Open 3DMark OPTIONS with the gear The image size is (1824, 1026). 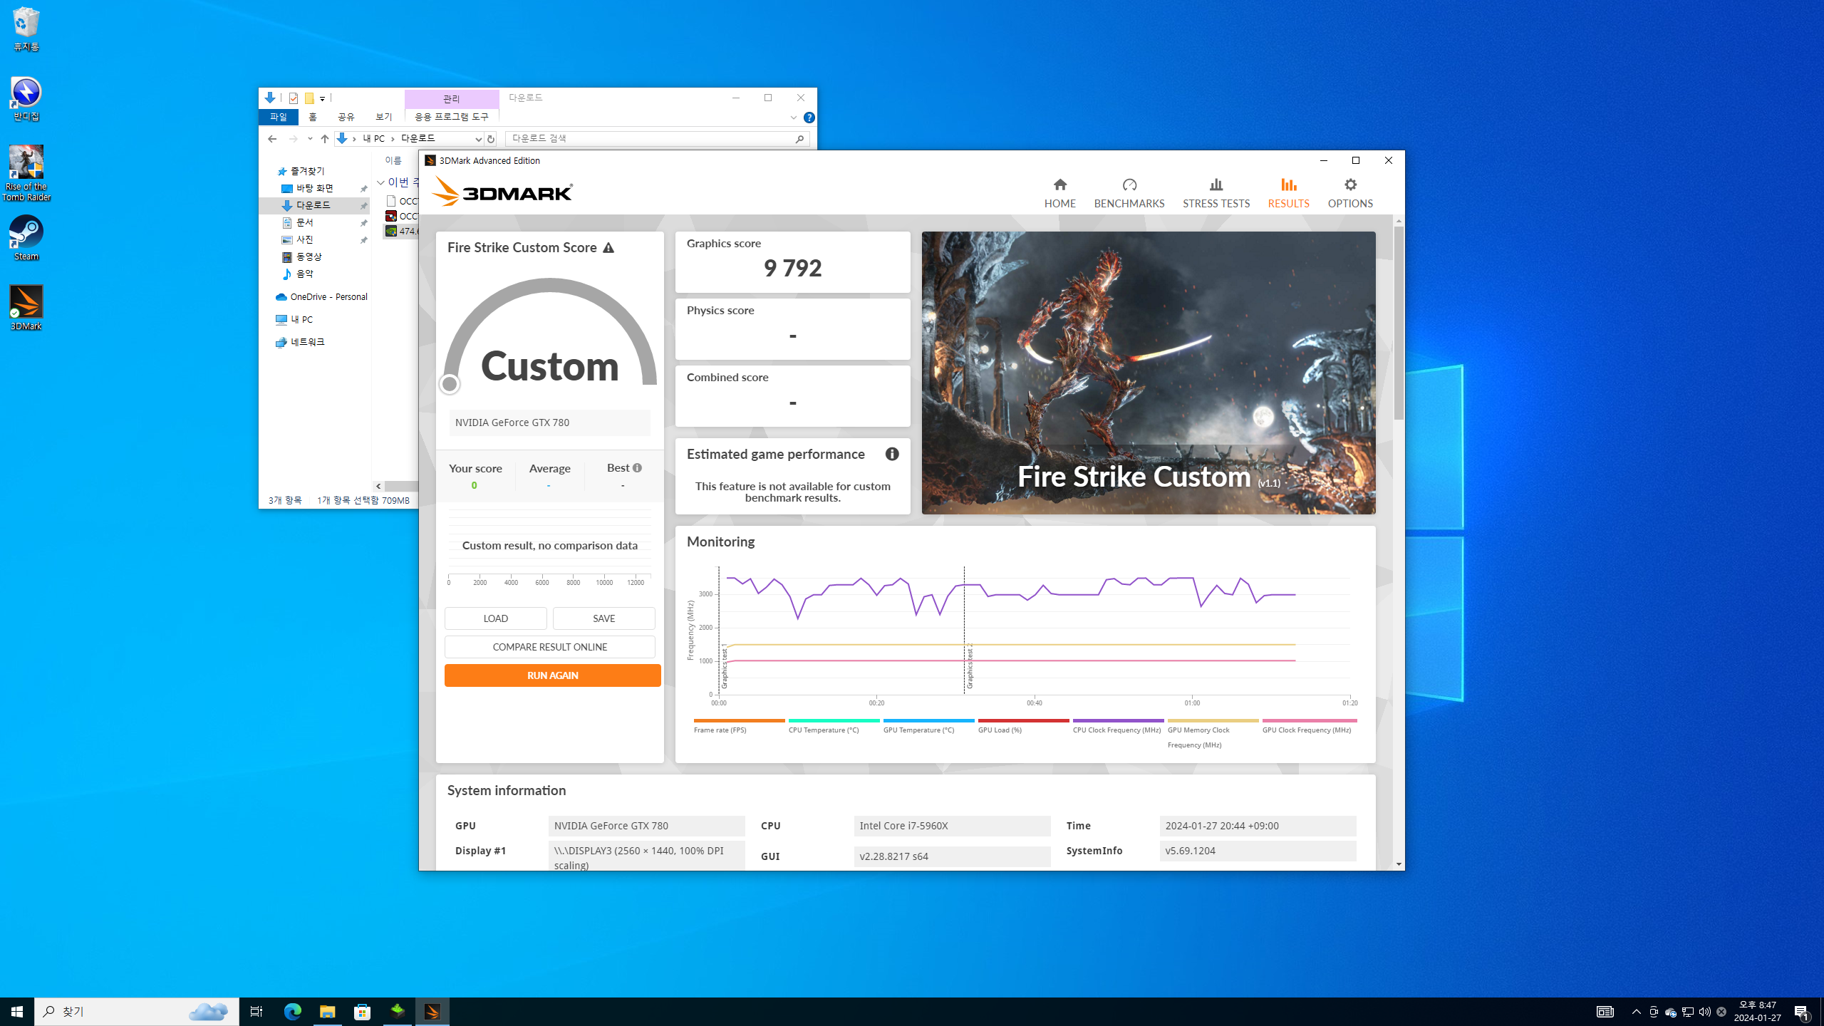point(1350,193)
